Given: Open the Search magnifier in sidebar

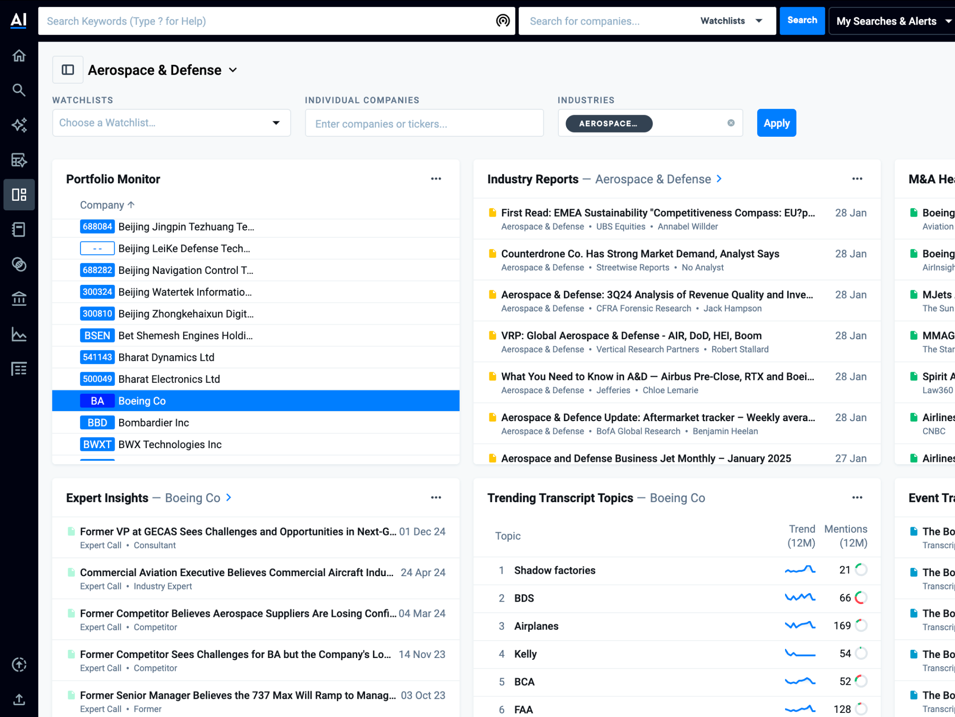Looking at the screenshot, I should tap(19, 90).
